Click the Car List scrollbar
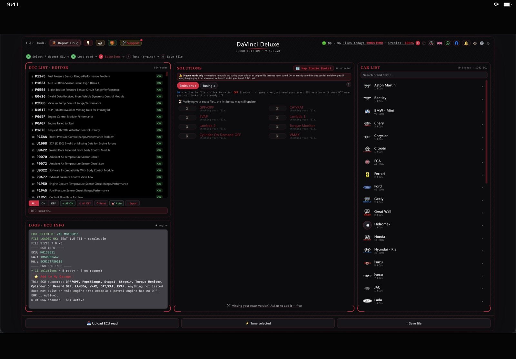The height and width of the screenshot is (359, 516). point(486,132)
